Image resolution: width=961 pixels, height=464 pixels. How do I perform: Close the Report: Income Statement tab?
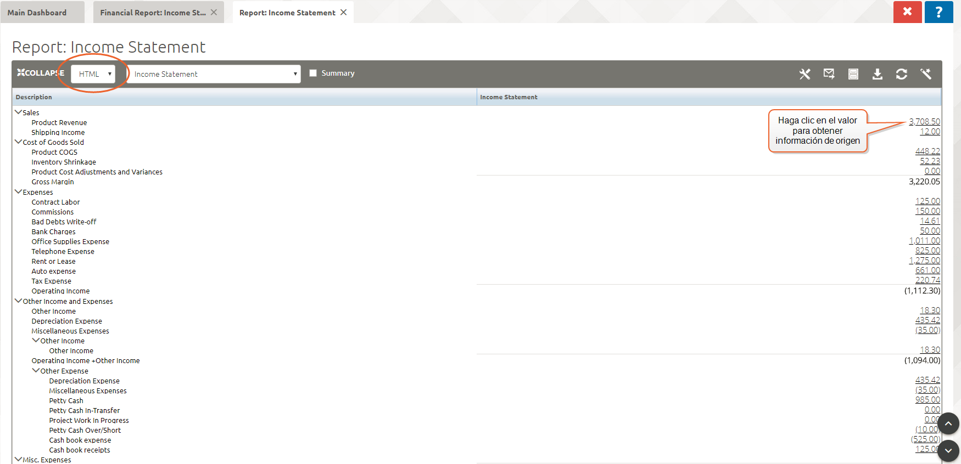point(344,12)
